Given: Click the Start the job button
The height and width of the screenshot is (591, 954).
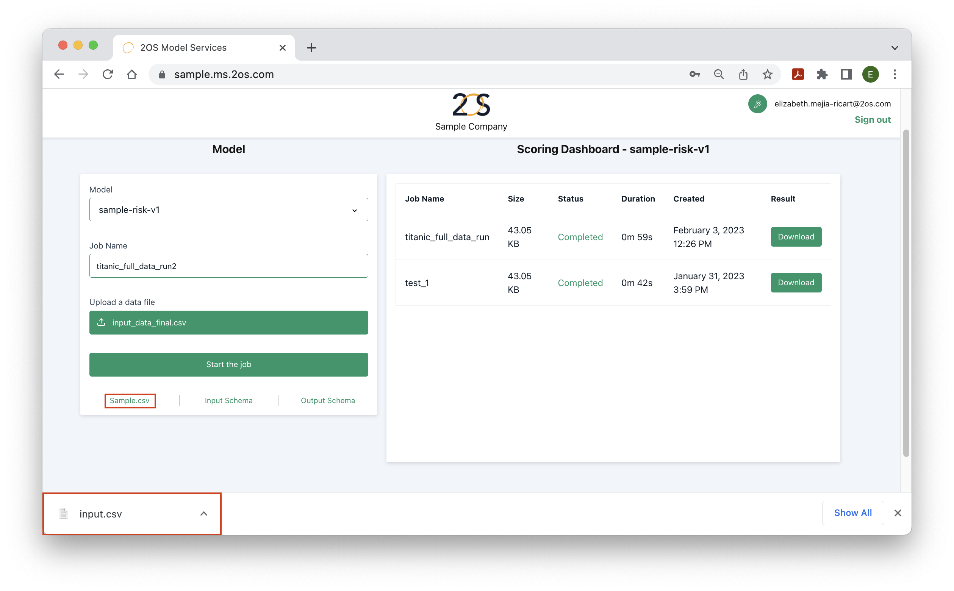Looking at the screenshot, I should tap(228, 364).
